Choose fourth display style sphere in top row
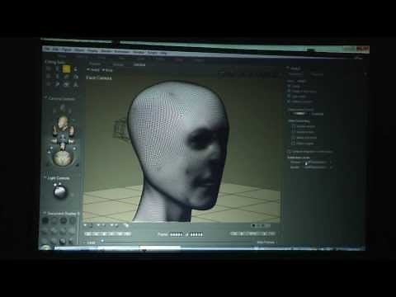The width and height of the screenshot is (396, 297). tap(72, 220)
